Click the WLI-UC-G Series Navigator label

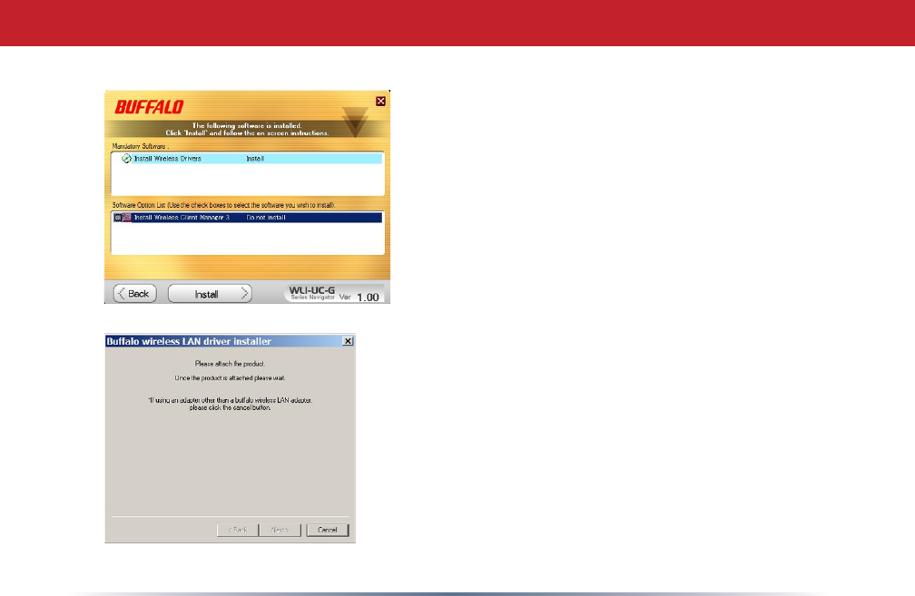(312, 293)
